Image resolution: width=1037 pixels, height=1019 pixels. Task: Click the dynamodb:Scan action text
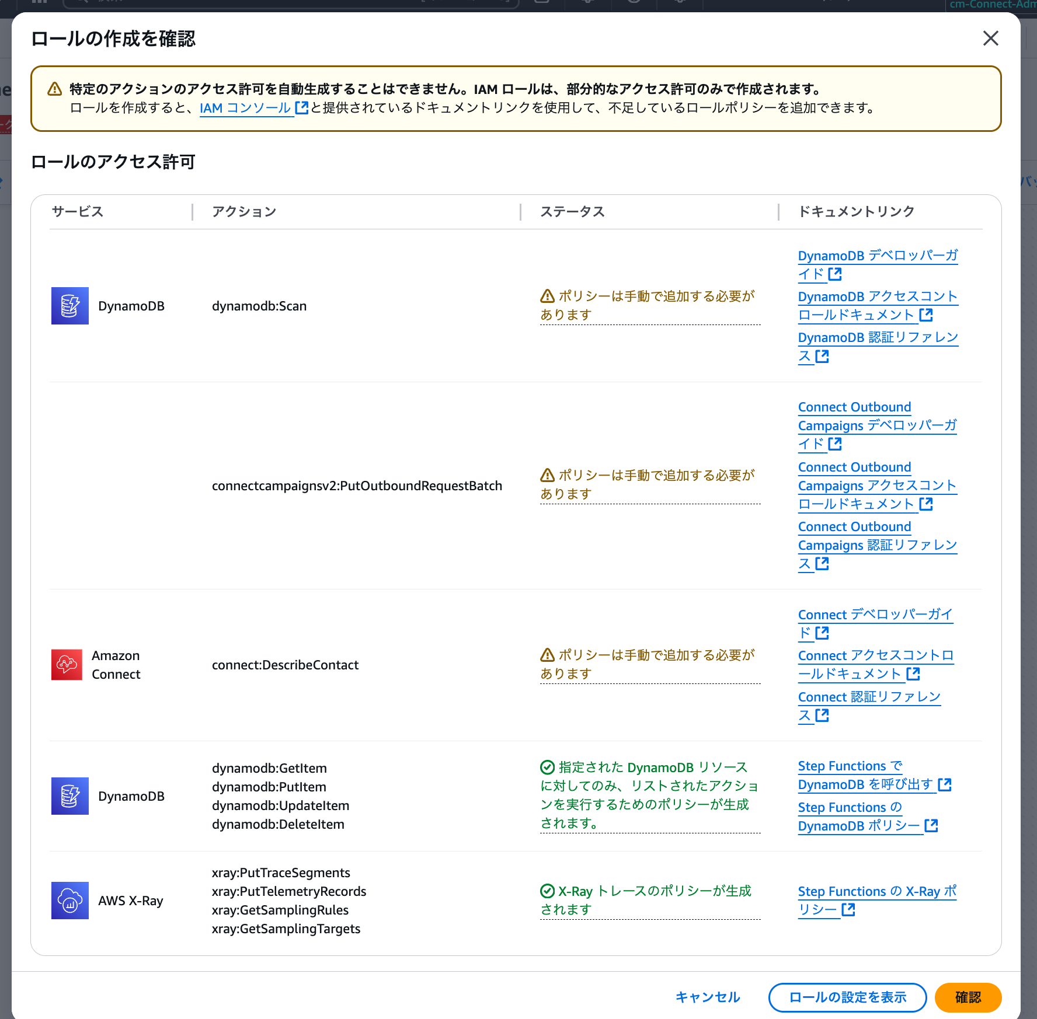(x=259, y=306)
